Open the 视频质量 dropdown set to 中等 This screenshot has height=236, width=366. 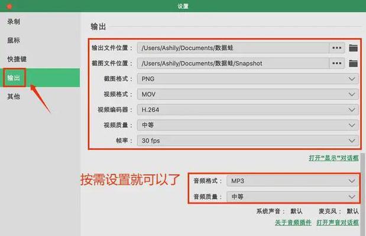[248, 125]
